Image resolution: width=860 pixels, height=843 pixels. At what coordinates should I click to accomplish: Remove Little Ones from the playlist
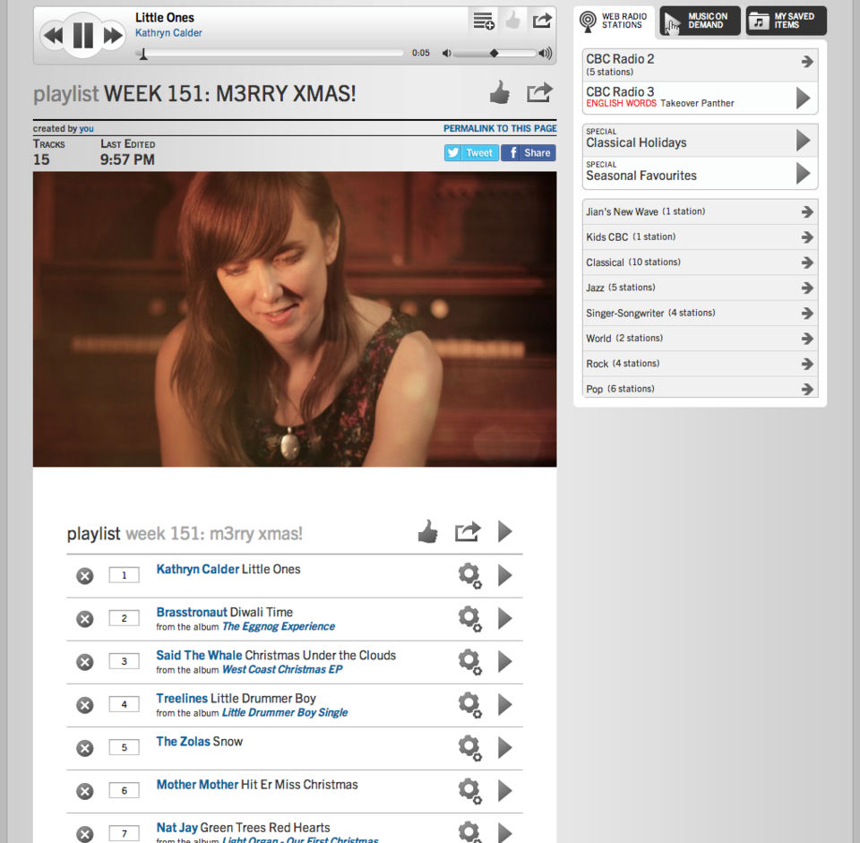point(84,576)
